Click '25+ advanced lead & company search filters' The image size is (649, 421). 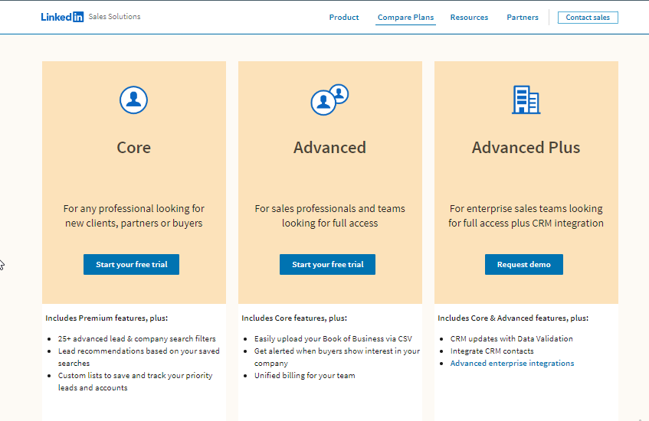coord(136,338)
